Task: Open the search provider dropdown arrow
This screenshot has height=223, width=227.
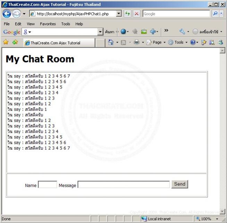Action: pos(221,14)
